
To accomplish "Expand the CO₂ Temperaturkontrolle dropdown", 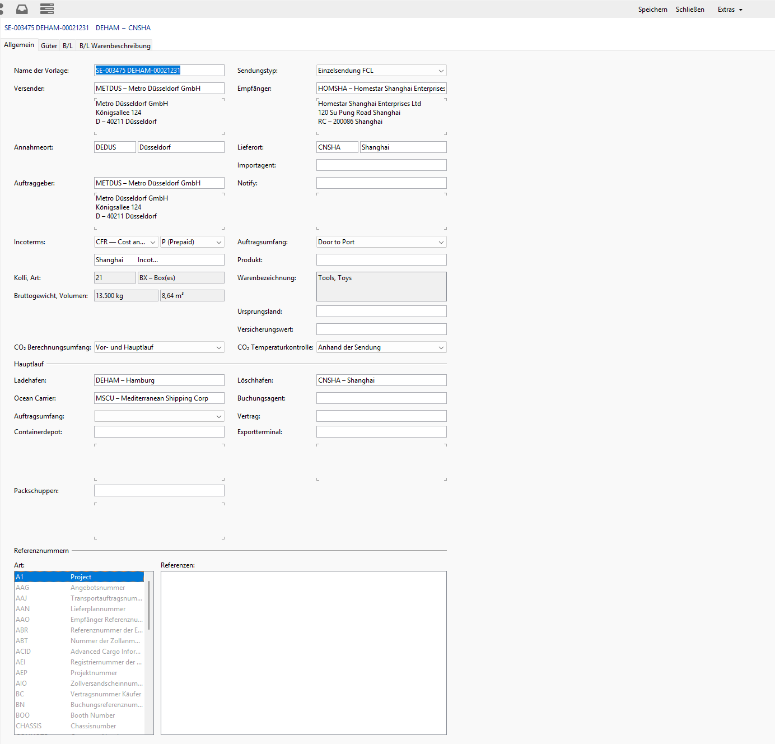I will [x=441, y=347].
